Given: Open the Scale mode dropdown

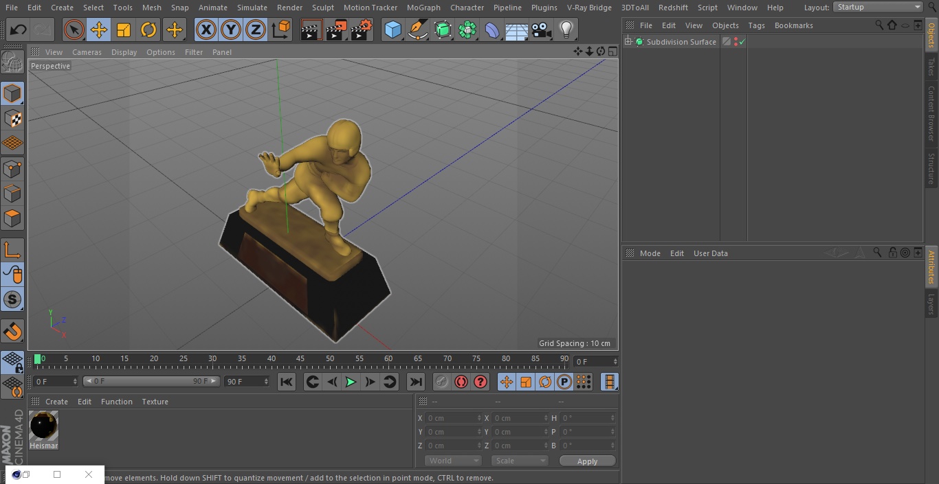Looking at the screenshot, I should pos(520,461).
